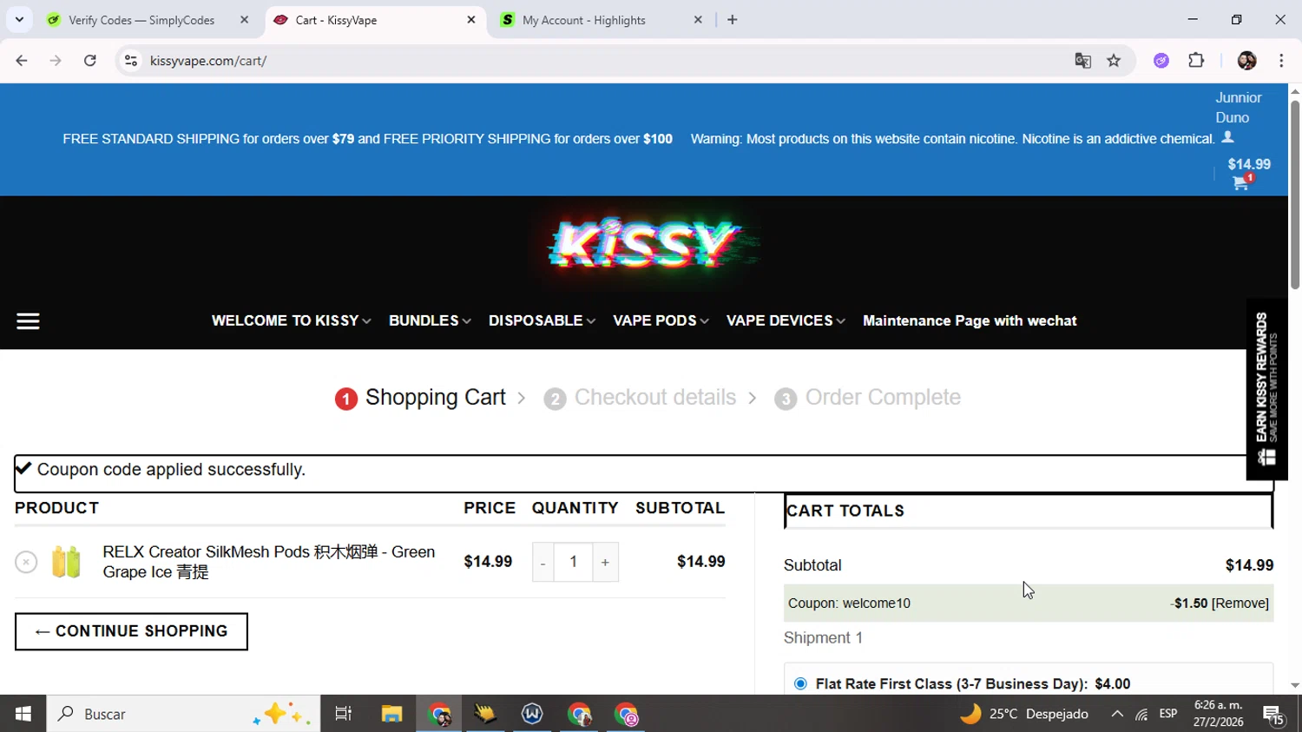Viewport: 1302px width, 732px height.
Task: Open Maintenance Page with wechat link
Action: coord(970,321)
